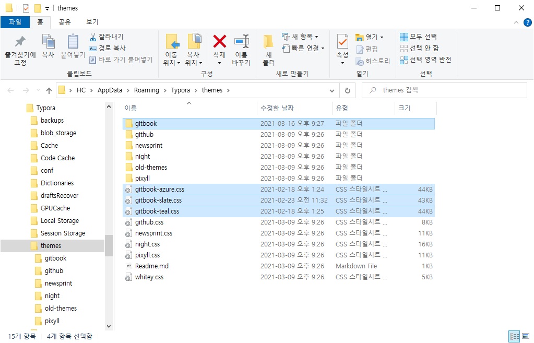Open the recent locations dropdown arrow
Image resolution: width=534 pixels, height=343 pixels.
click(38, 90)
